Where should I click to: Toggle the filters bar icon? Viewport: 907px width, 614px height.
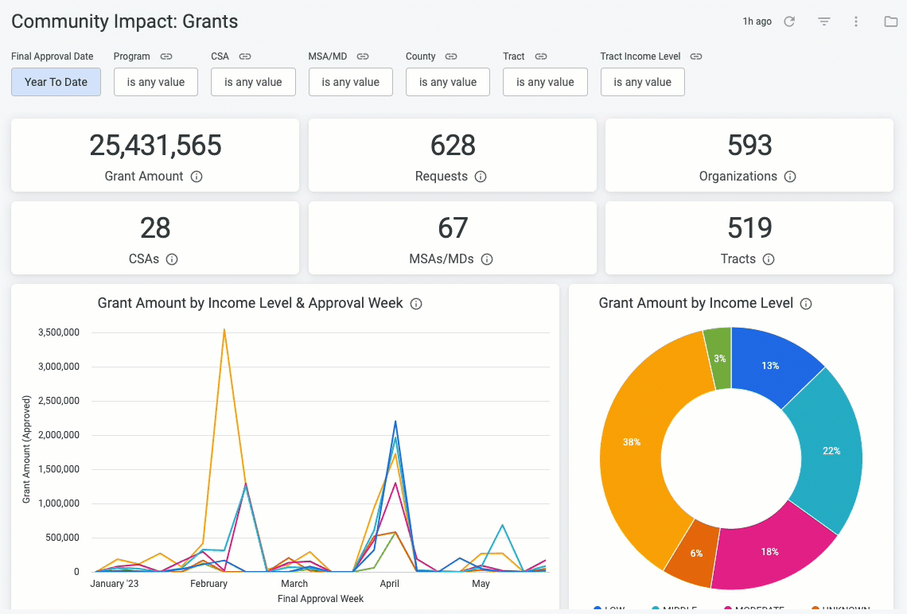[823, 21]
